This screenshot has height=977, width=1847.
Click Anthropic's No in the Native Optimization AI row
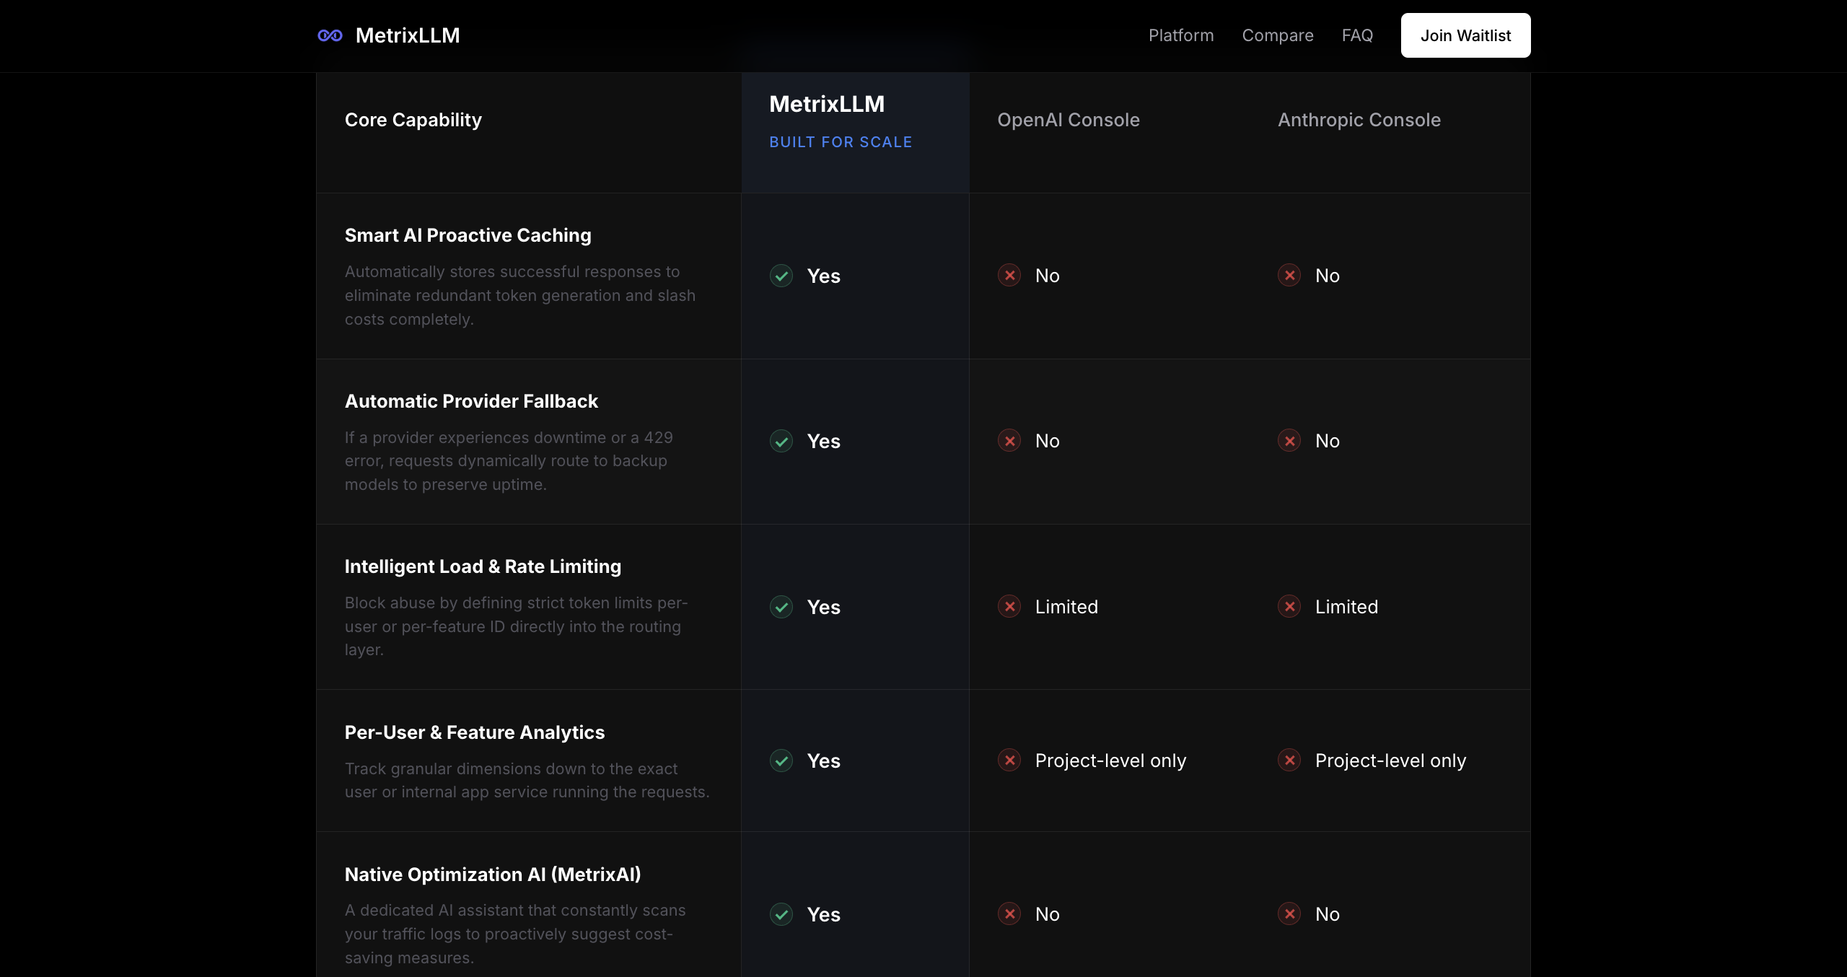click(x=1327, y=914)
